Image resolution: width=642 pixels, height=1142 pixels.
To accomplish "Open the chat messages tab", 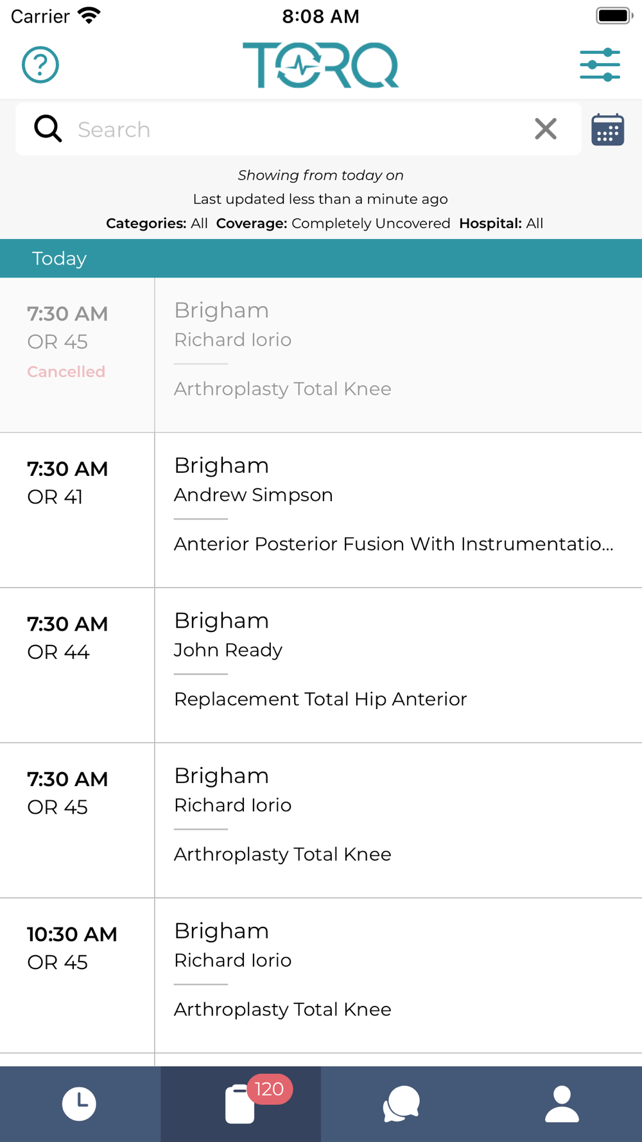I will click(401, 1104).
